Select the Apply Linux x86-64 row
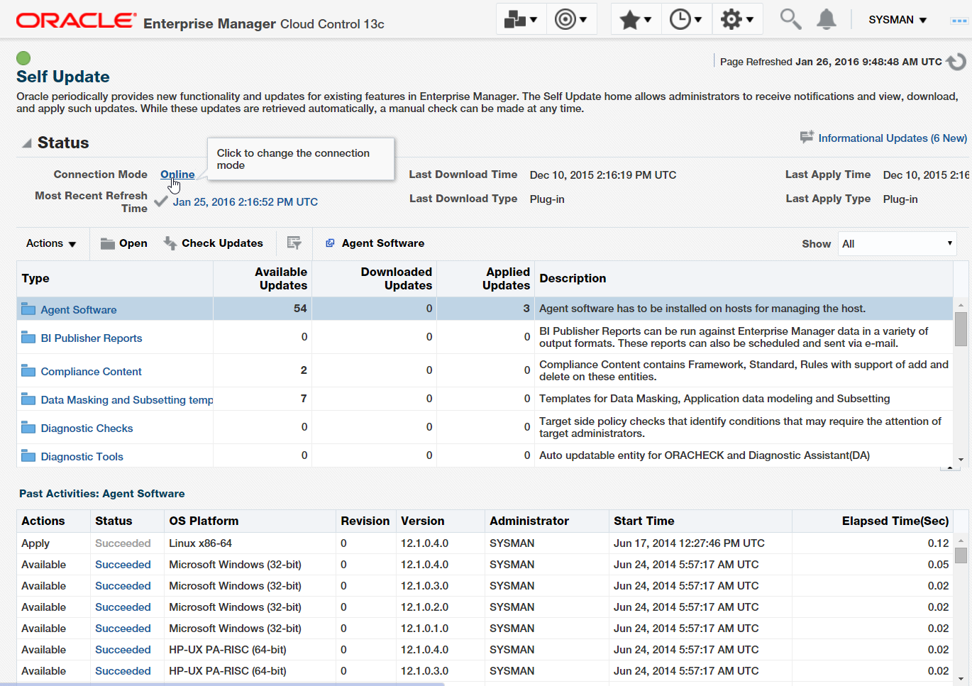The height and width of the screenshot is (686, 972). 485,543
